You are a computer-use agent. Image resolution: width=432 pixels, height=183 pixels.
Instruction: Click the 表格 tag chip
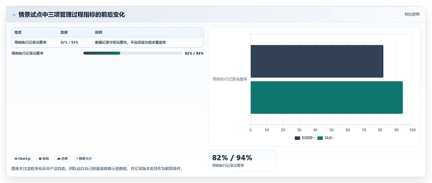[x=44, y=159]
